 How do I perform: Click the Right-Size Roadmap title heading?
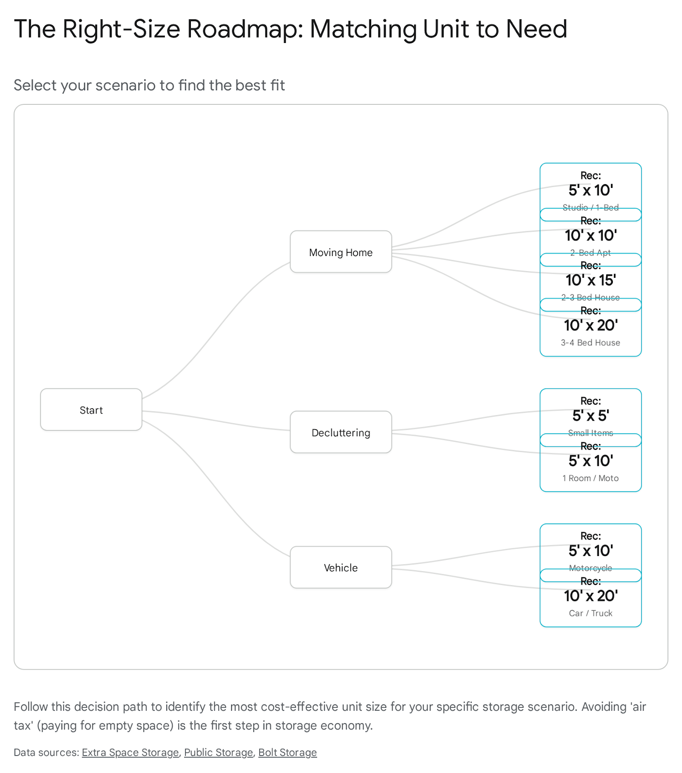point(290,29)
